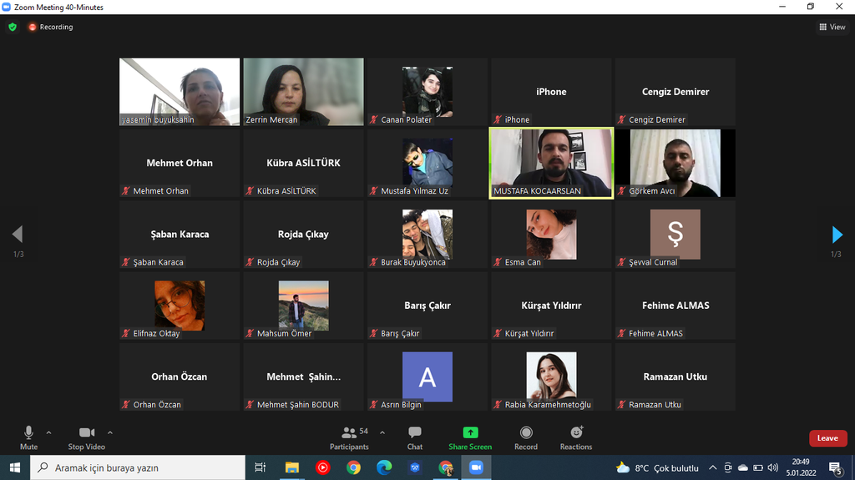Click the green encryption shield icon
855x480 pixels.
coord(13,27)
